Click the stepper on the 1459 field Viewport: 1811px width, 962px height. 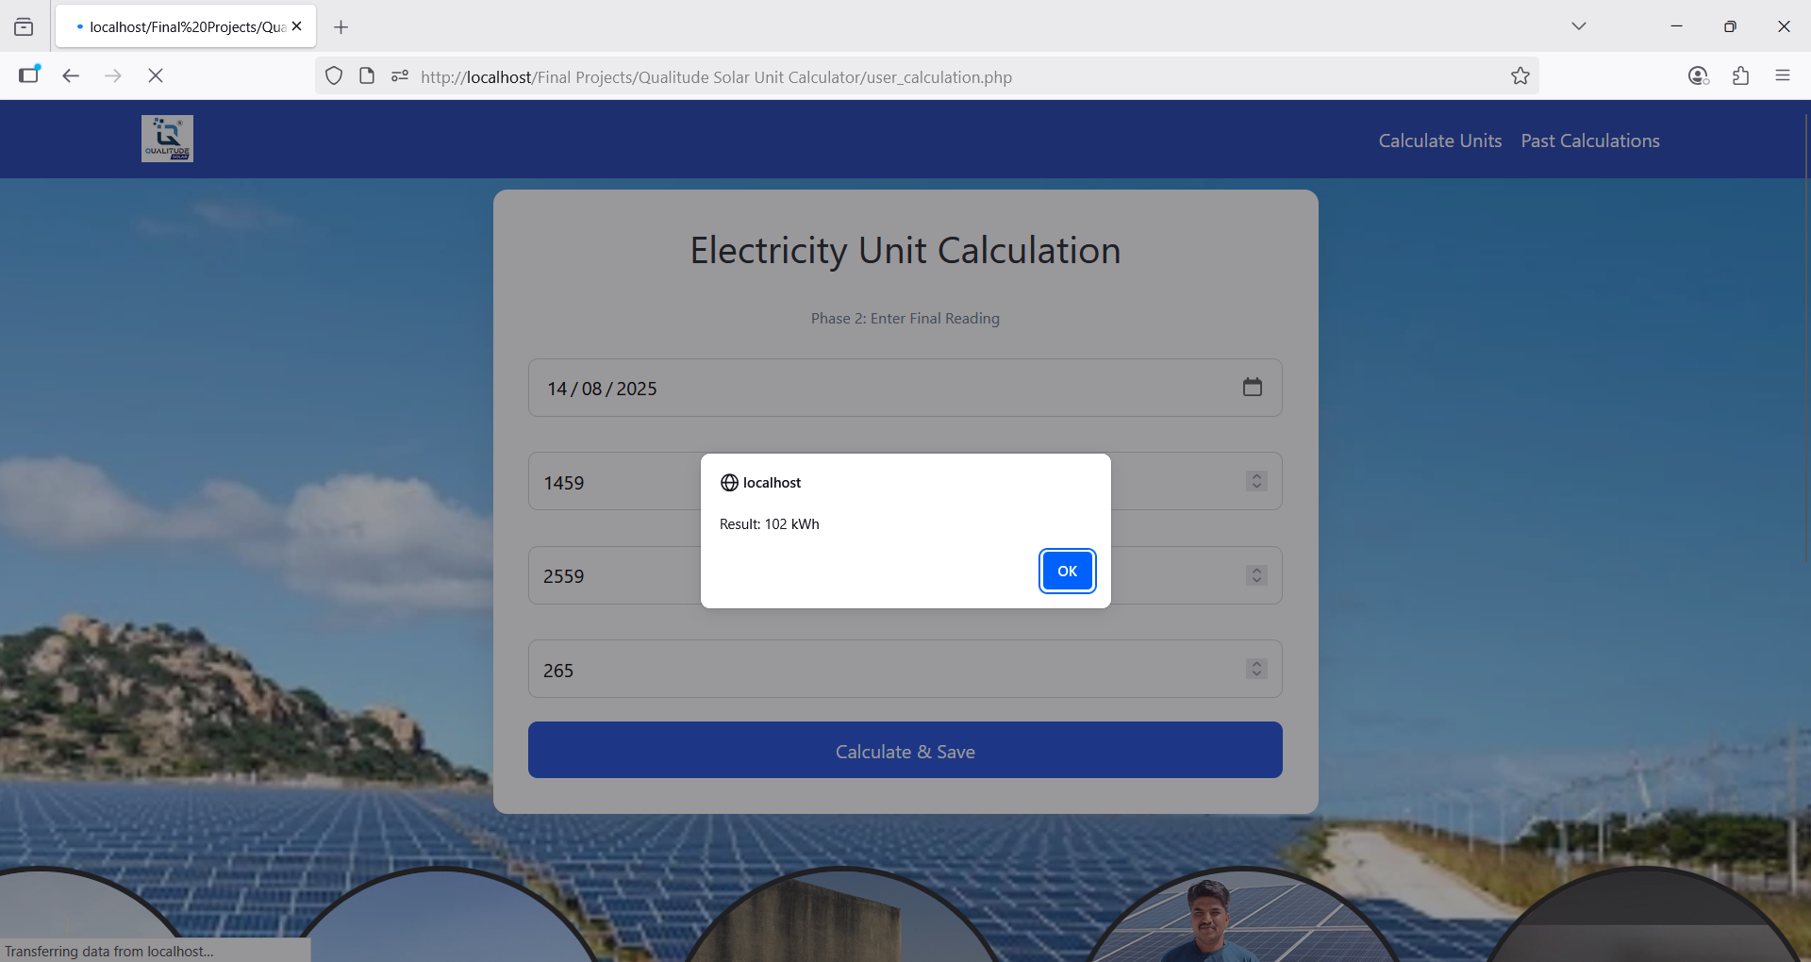click(x=1256, y=481)
